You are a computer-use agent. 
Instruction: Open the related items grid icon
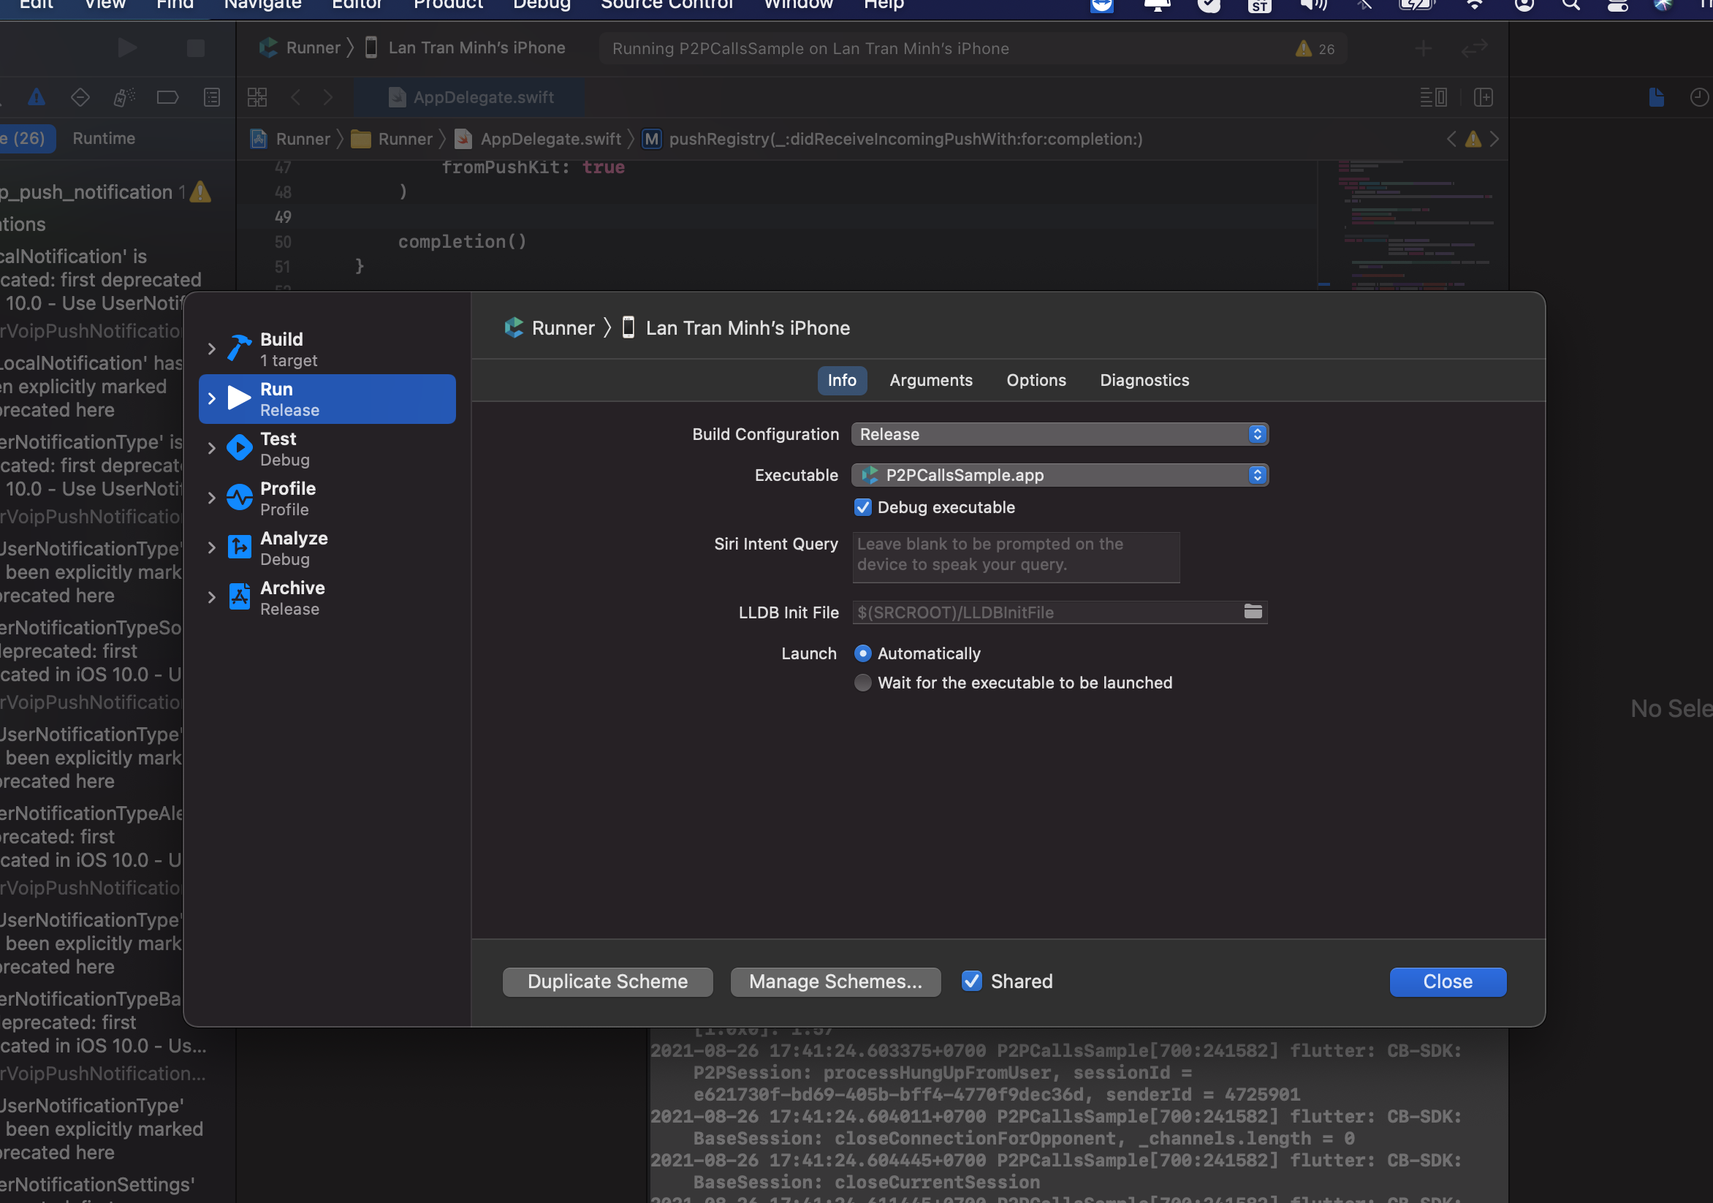(257, 97)
